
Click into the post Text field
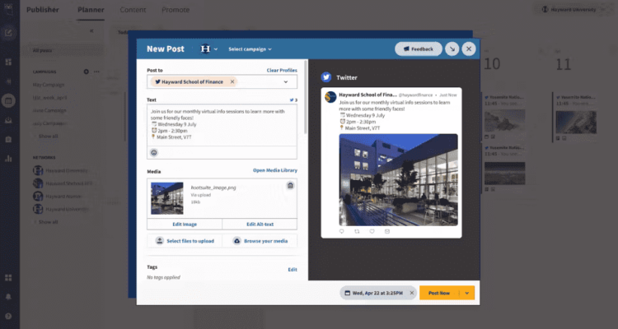pyautogui.click(x=222, y=125)
